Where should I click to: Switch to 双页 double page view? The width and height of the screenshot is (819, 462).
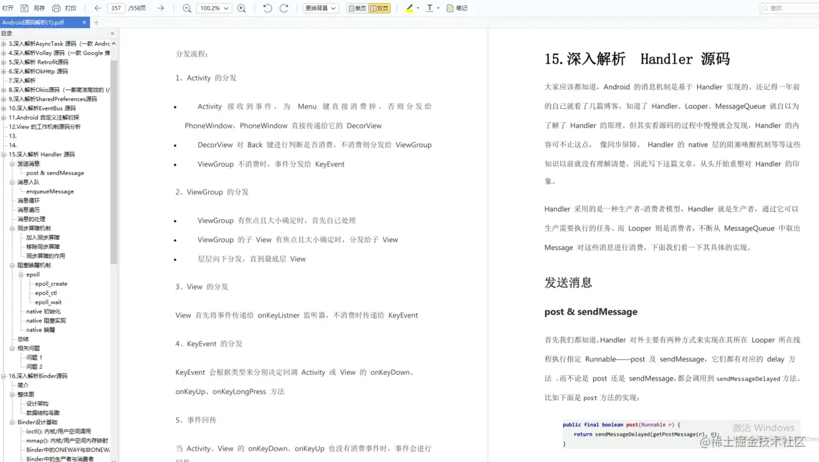(x=379, y=8)
